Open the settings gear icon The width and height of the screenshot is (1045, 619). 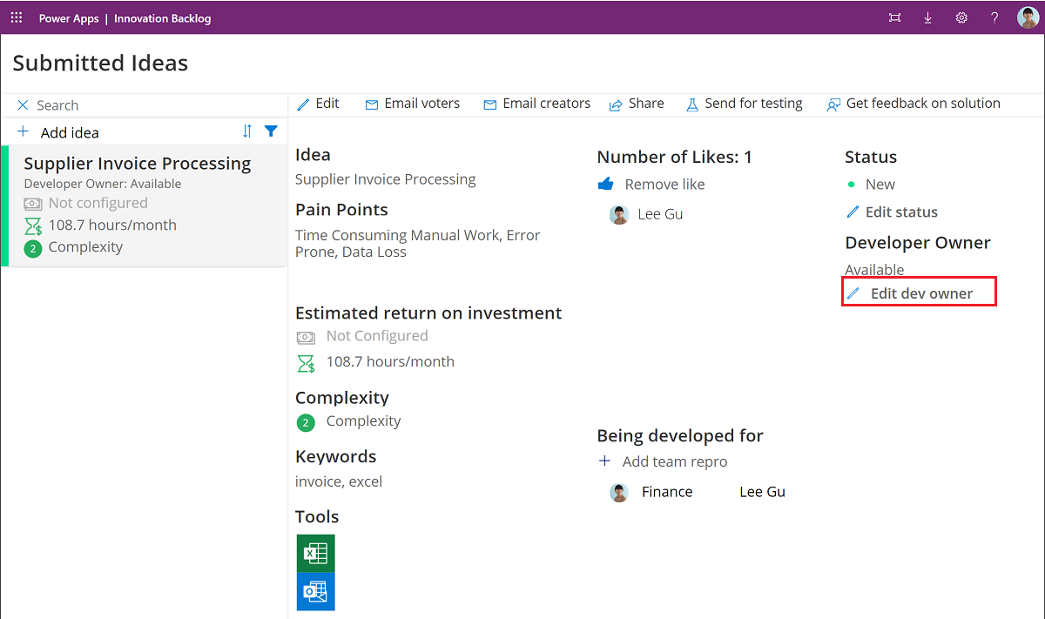click(961, 17)
